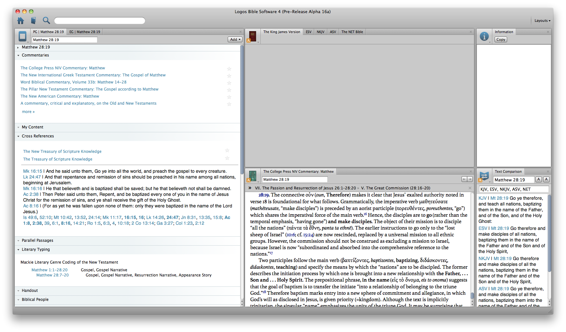Screen dimensions: 566x332
Task: Click the Search magnifier icon
Action: tap(46, 21)
